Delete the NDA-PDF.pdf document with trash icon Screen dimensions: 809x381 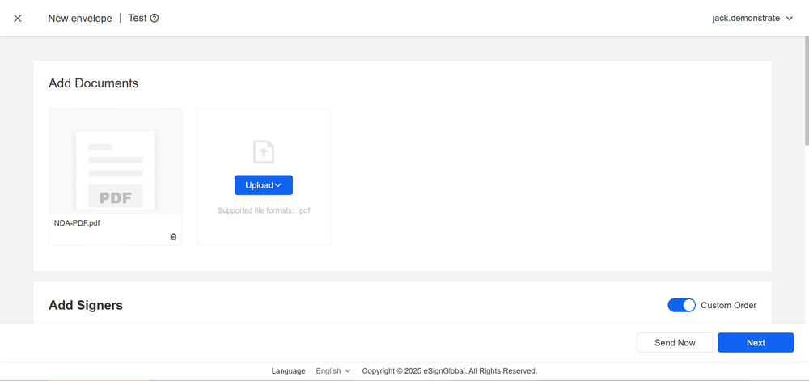coord(173,236)
